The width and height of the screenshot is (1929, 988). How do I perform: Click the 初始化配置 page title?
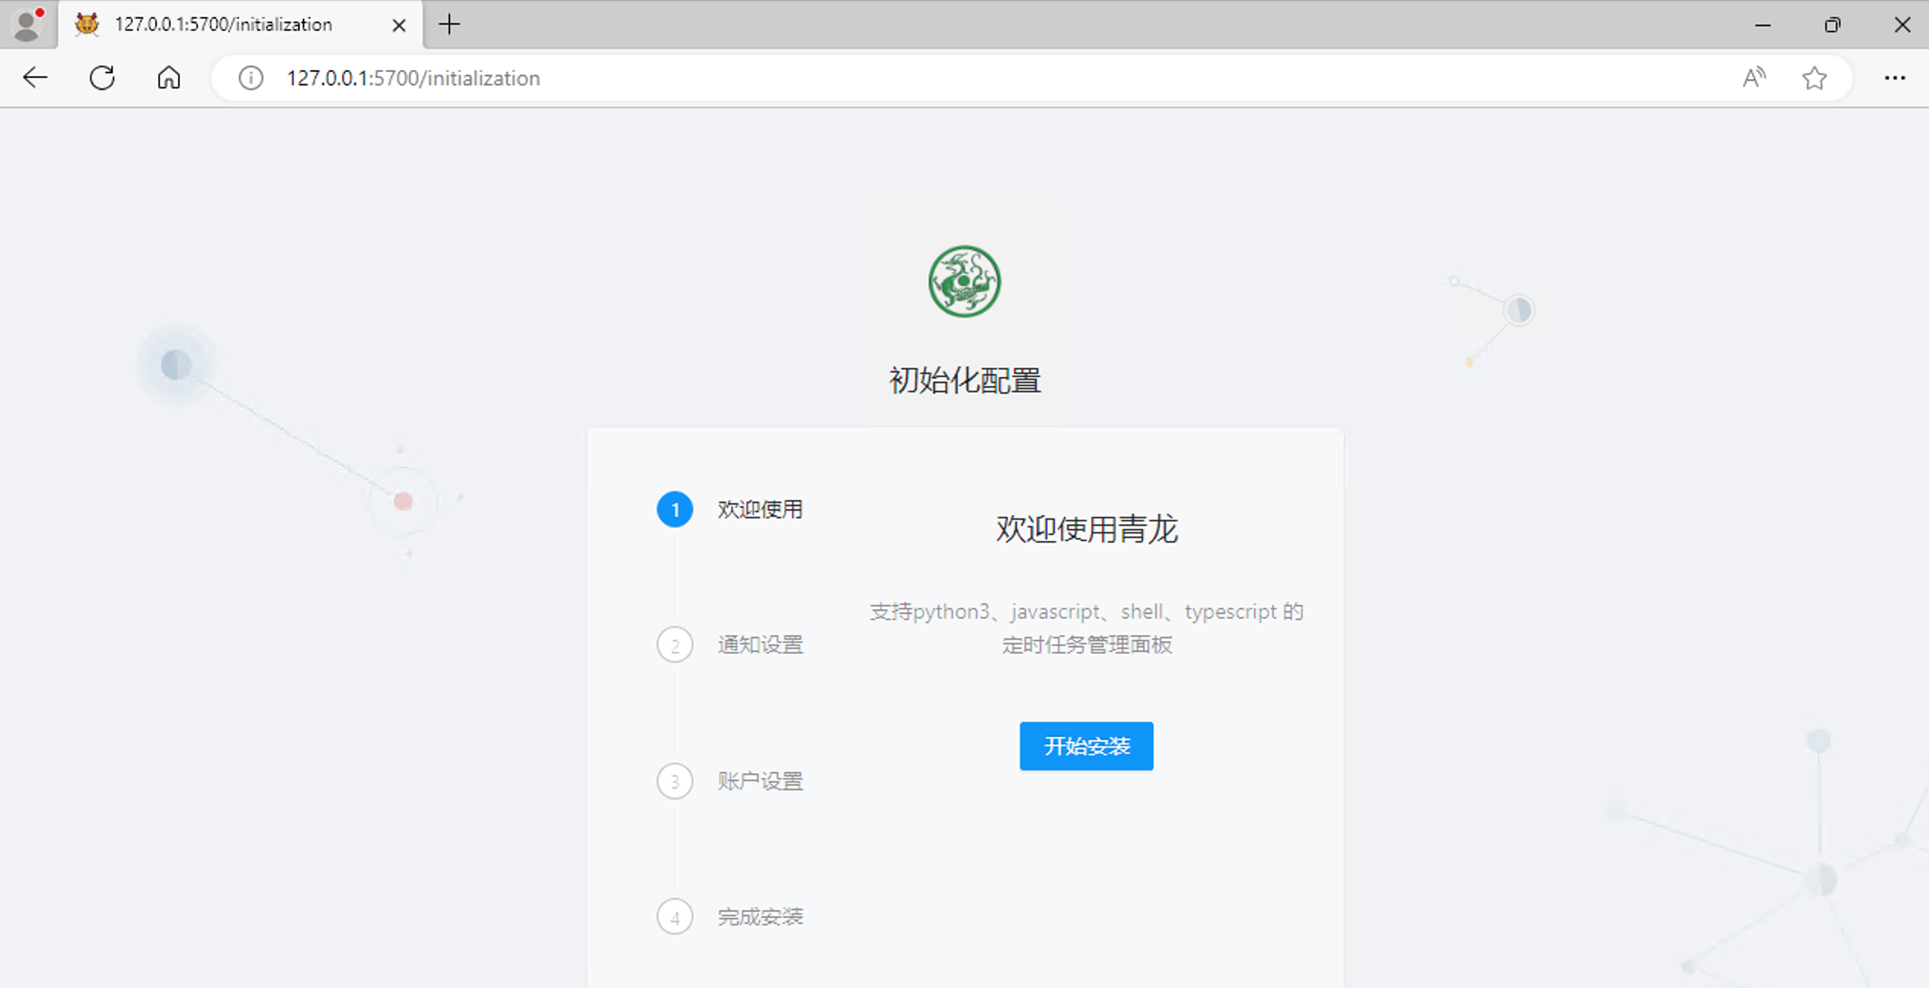click(964, 381)
